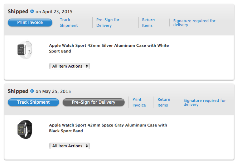The image size is (237, 163).
Task: Expand All Item Actions dropdown for white watch
Action: [x=69, y=66]
